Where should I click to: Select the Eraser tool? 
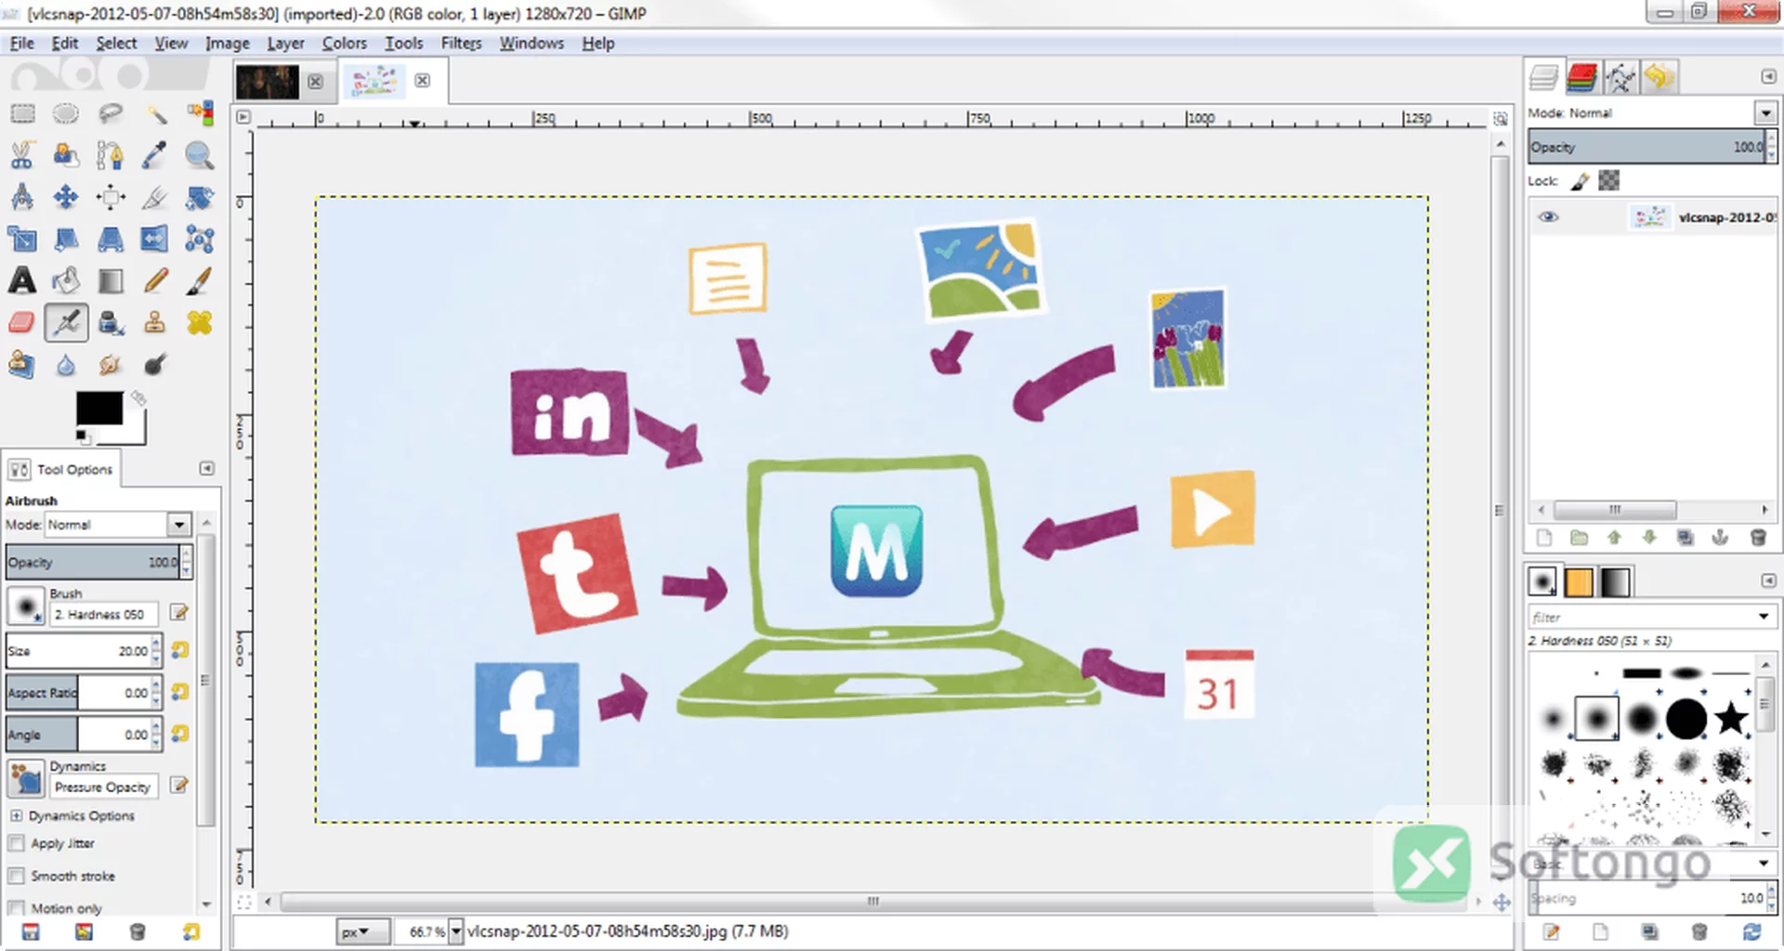pos(22,322)
